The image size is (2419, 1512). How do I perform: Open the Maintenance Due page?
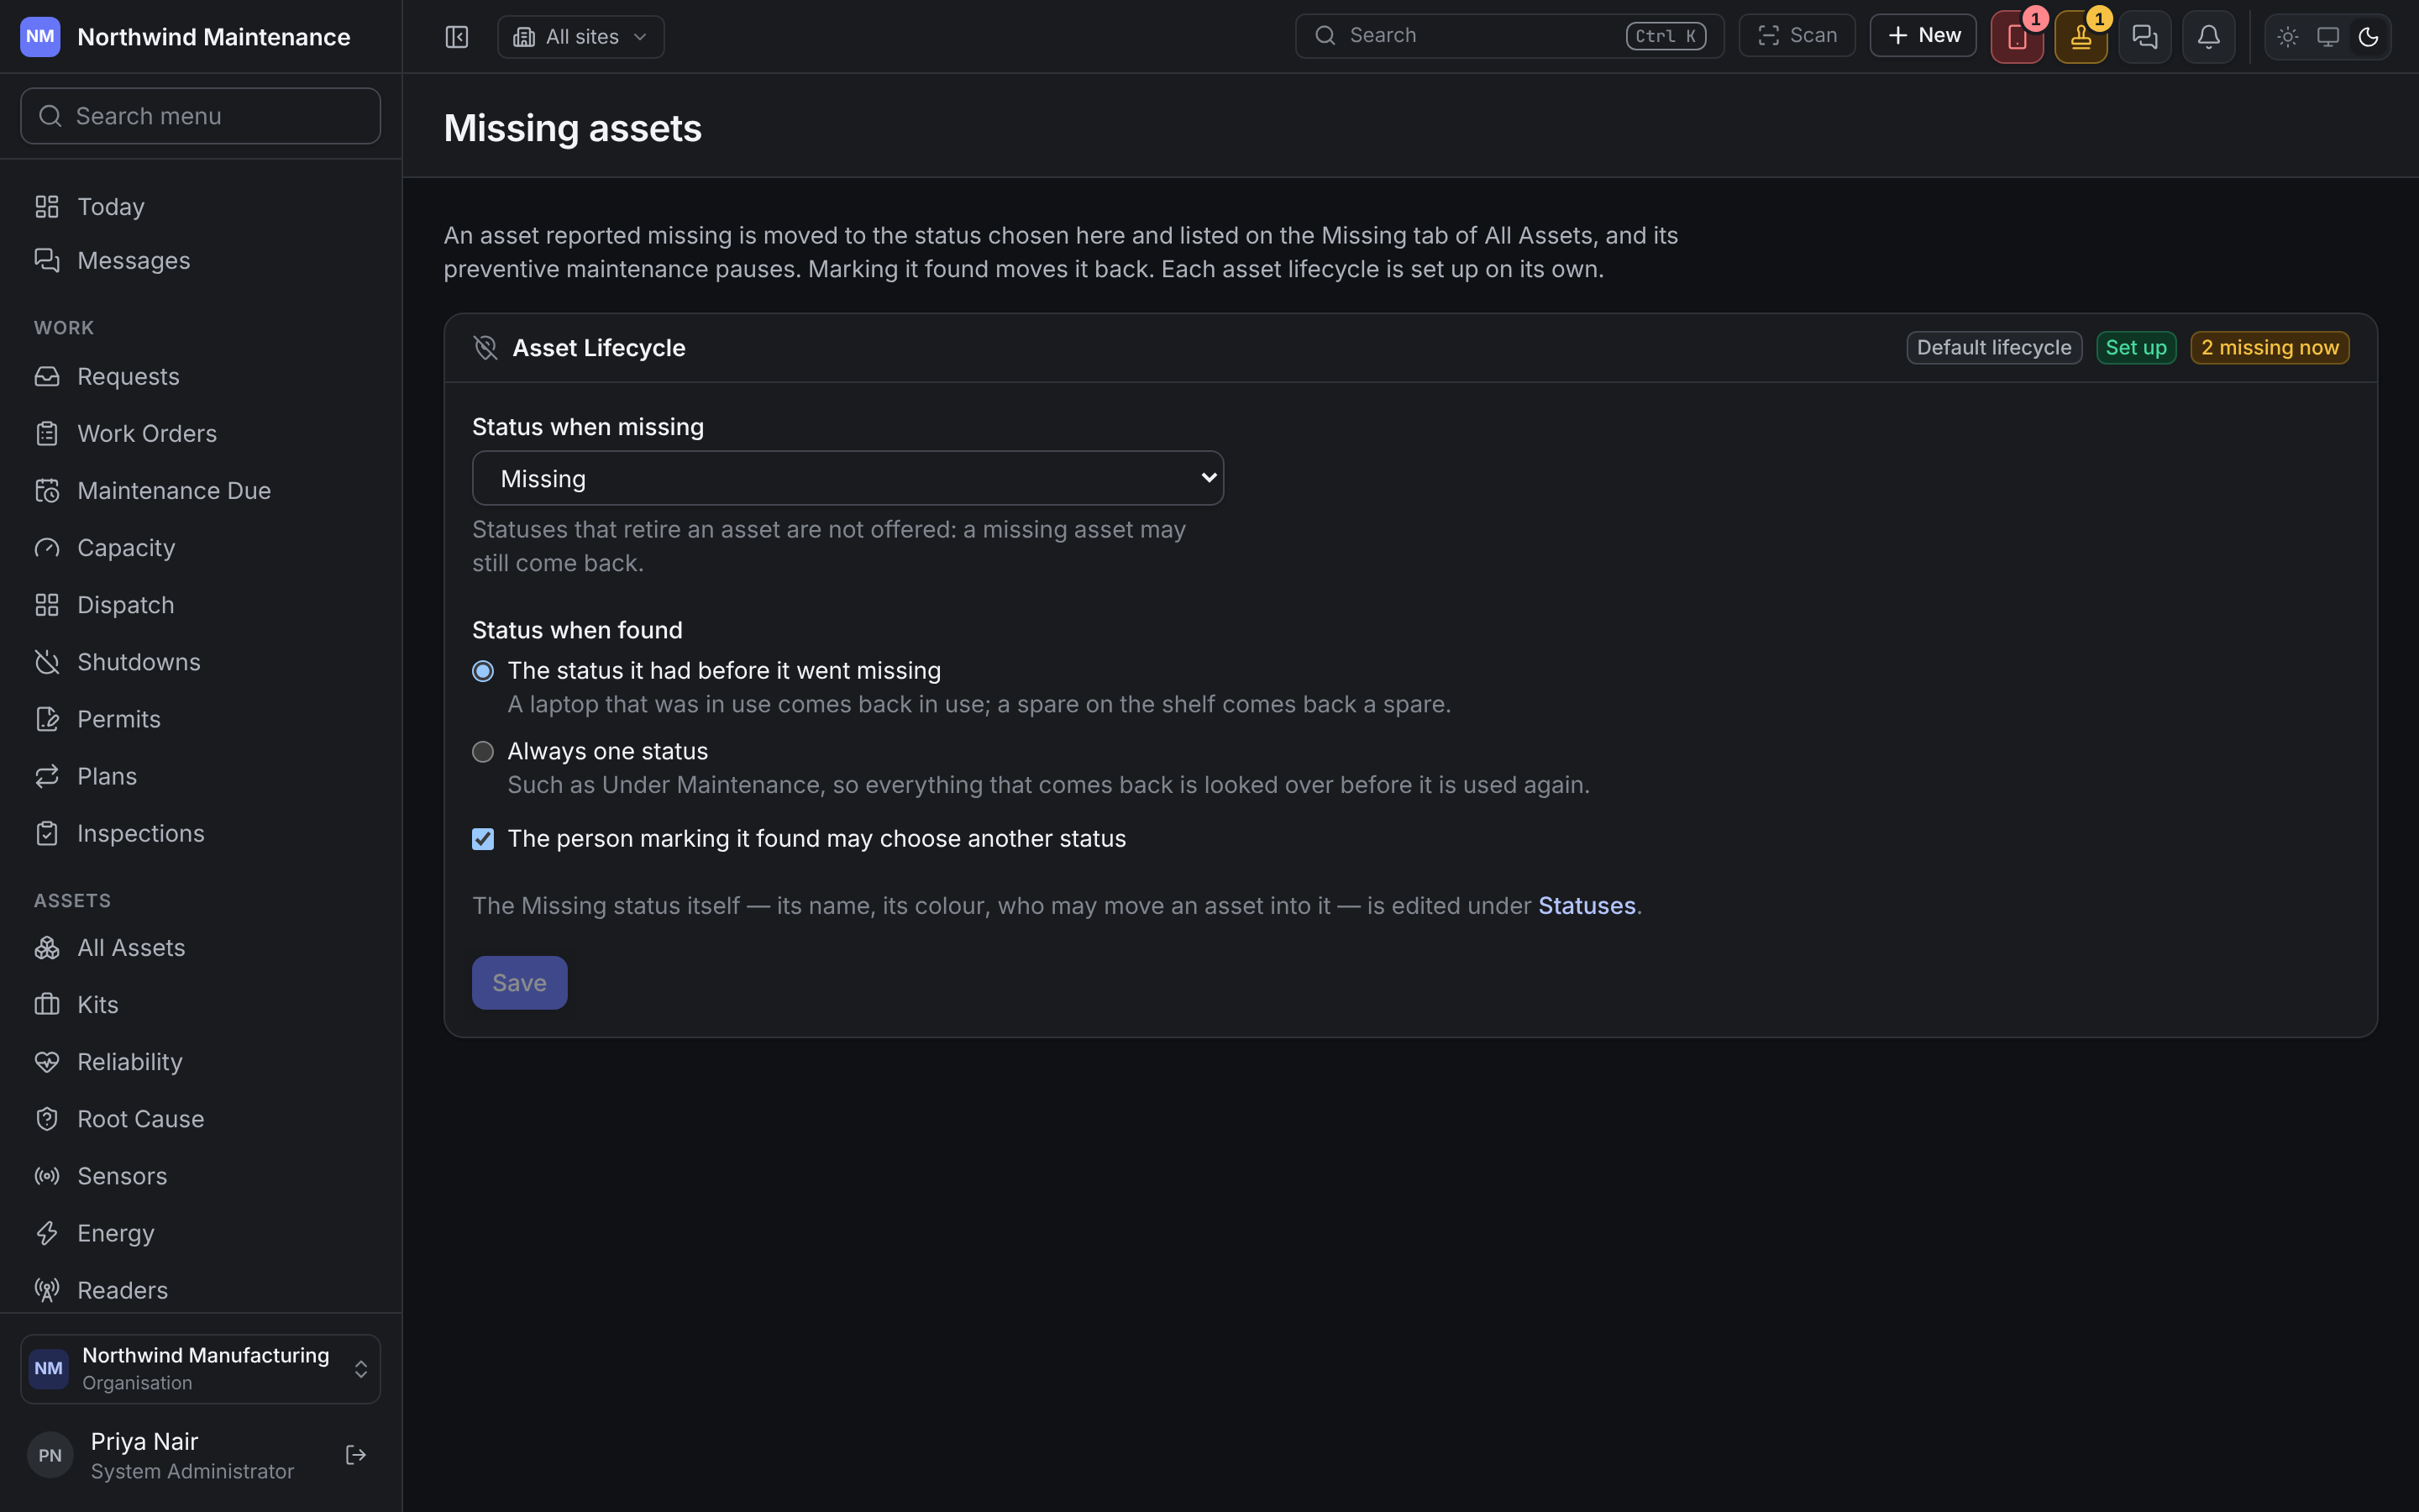pos(200,491)
